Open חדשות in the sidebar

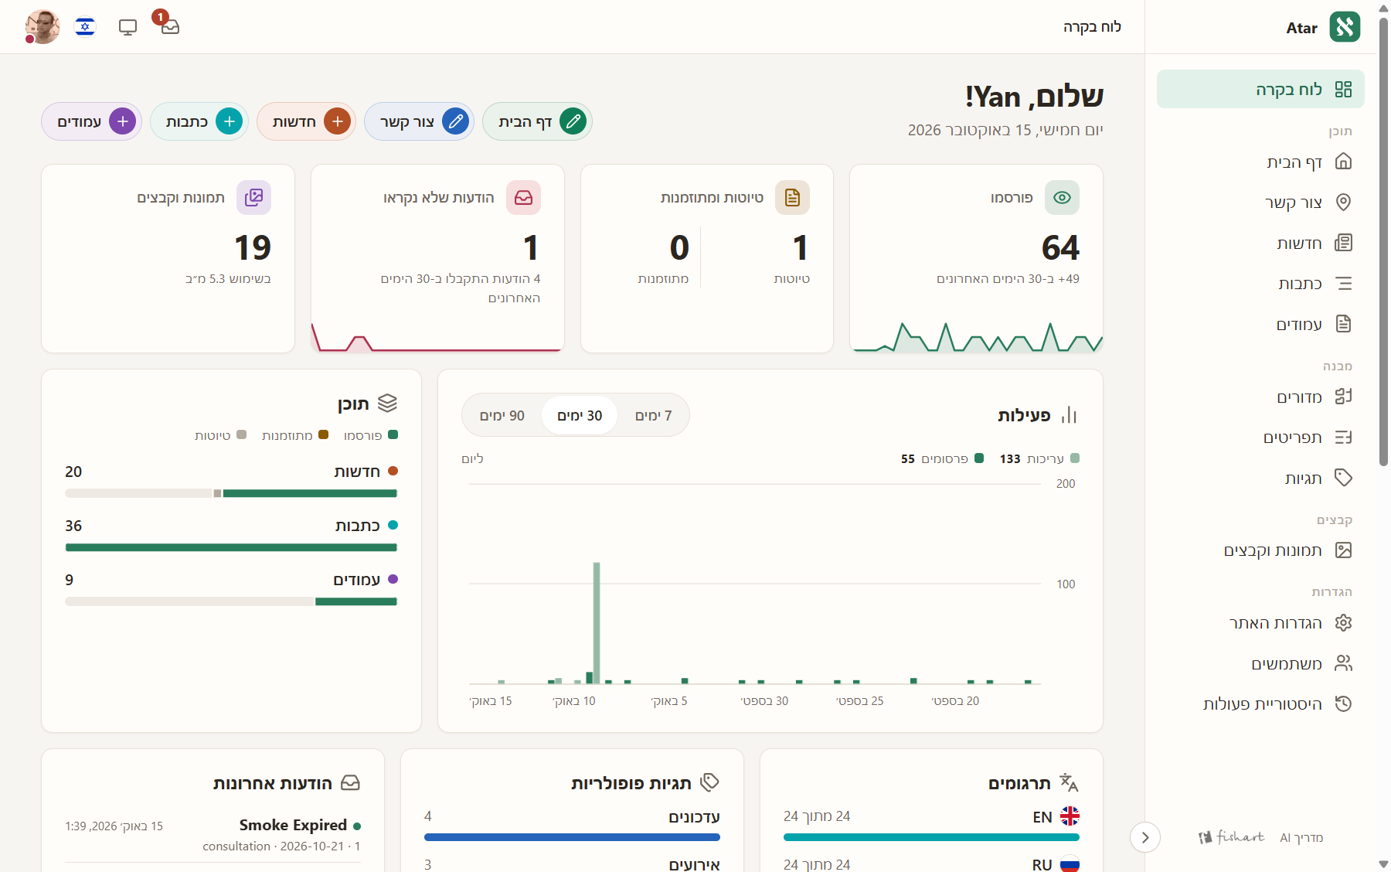pyautogui.click(x=1260, y=243)
